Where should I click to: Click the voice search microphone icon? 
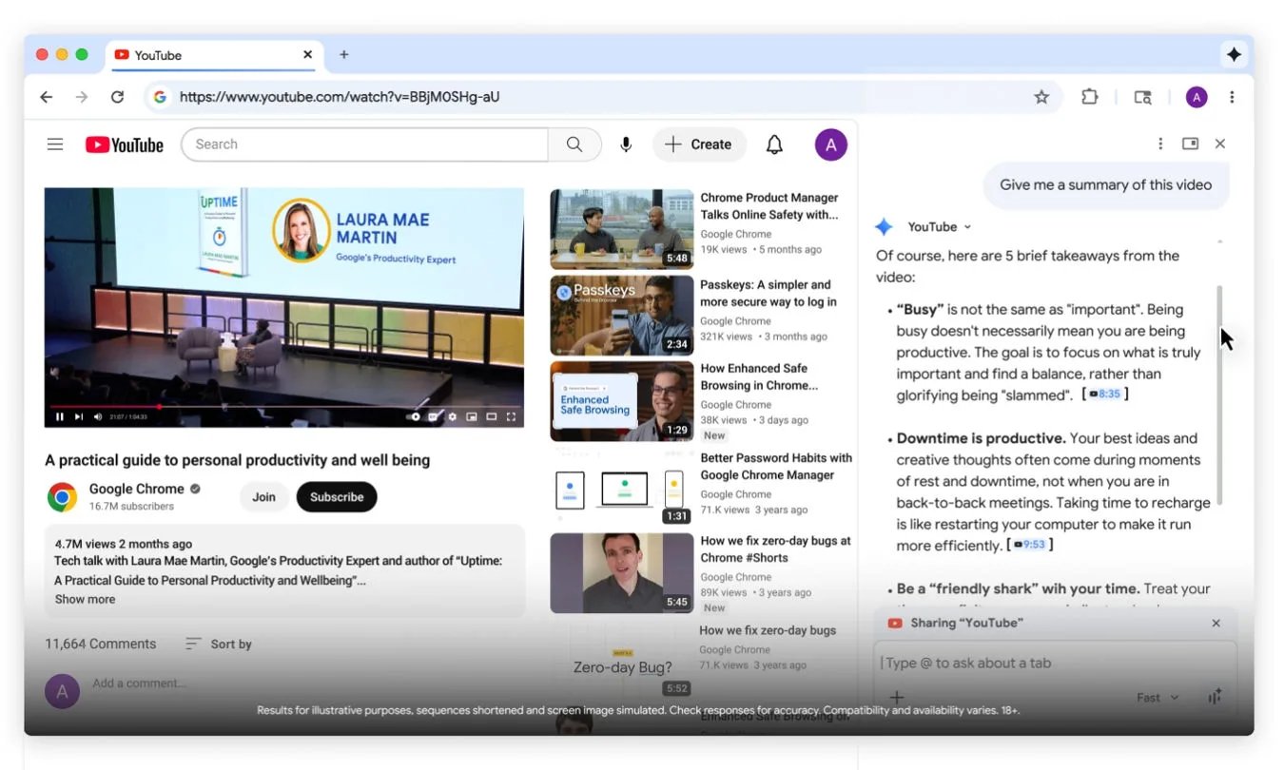[626, 144]
